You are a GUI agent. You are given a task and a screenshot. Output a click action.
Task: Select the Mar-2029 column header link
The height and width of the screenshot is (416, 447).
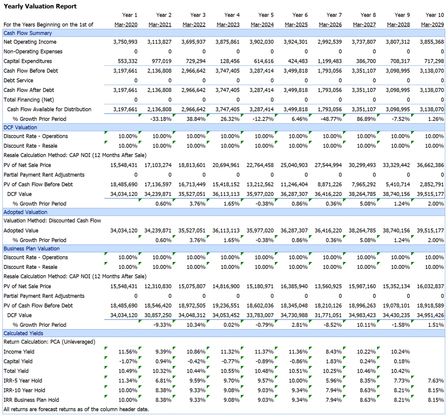tap(433, 25)
